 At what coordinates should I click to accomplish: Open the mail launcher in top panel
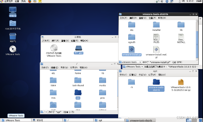coord(35,1)
